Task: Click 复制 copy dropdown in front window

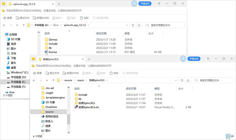Action: (88, 73)
